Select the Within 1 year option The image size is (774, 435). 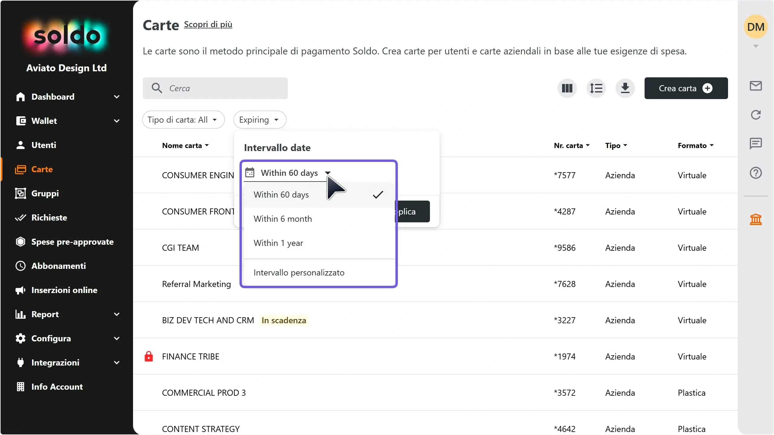319,243
